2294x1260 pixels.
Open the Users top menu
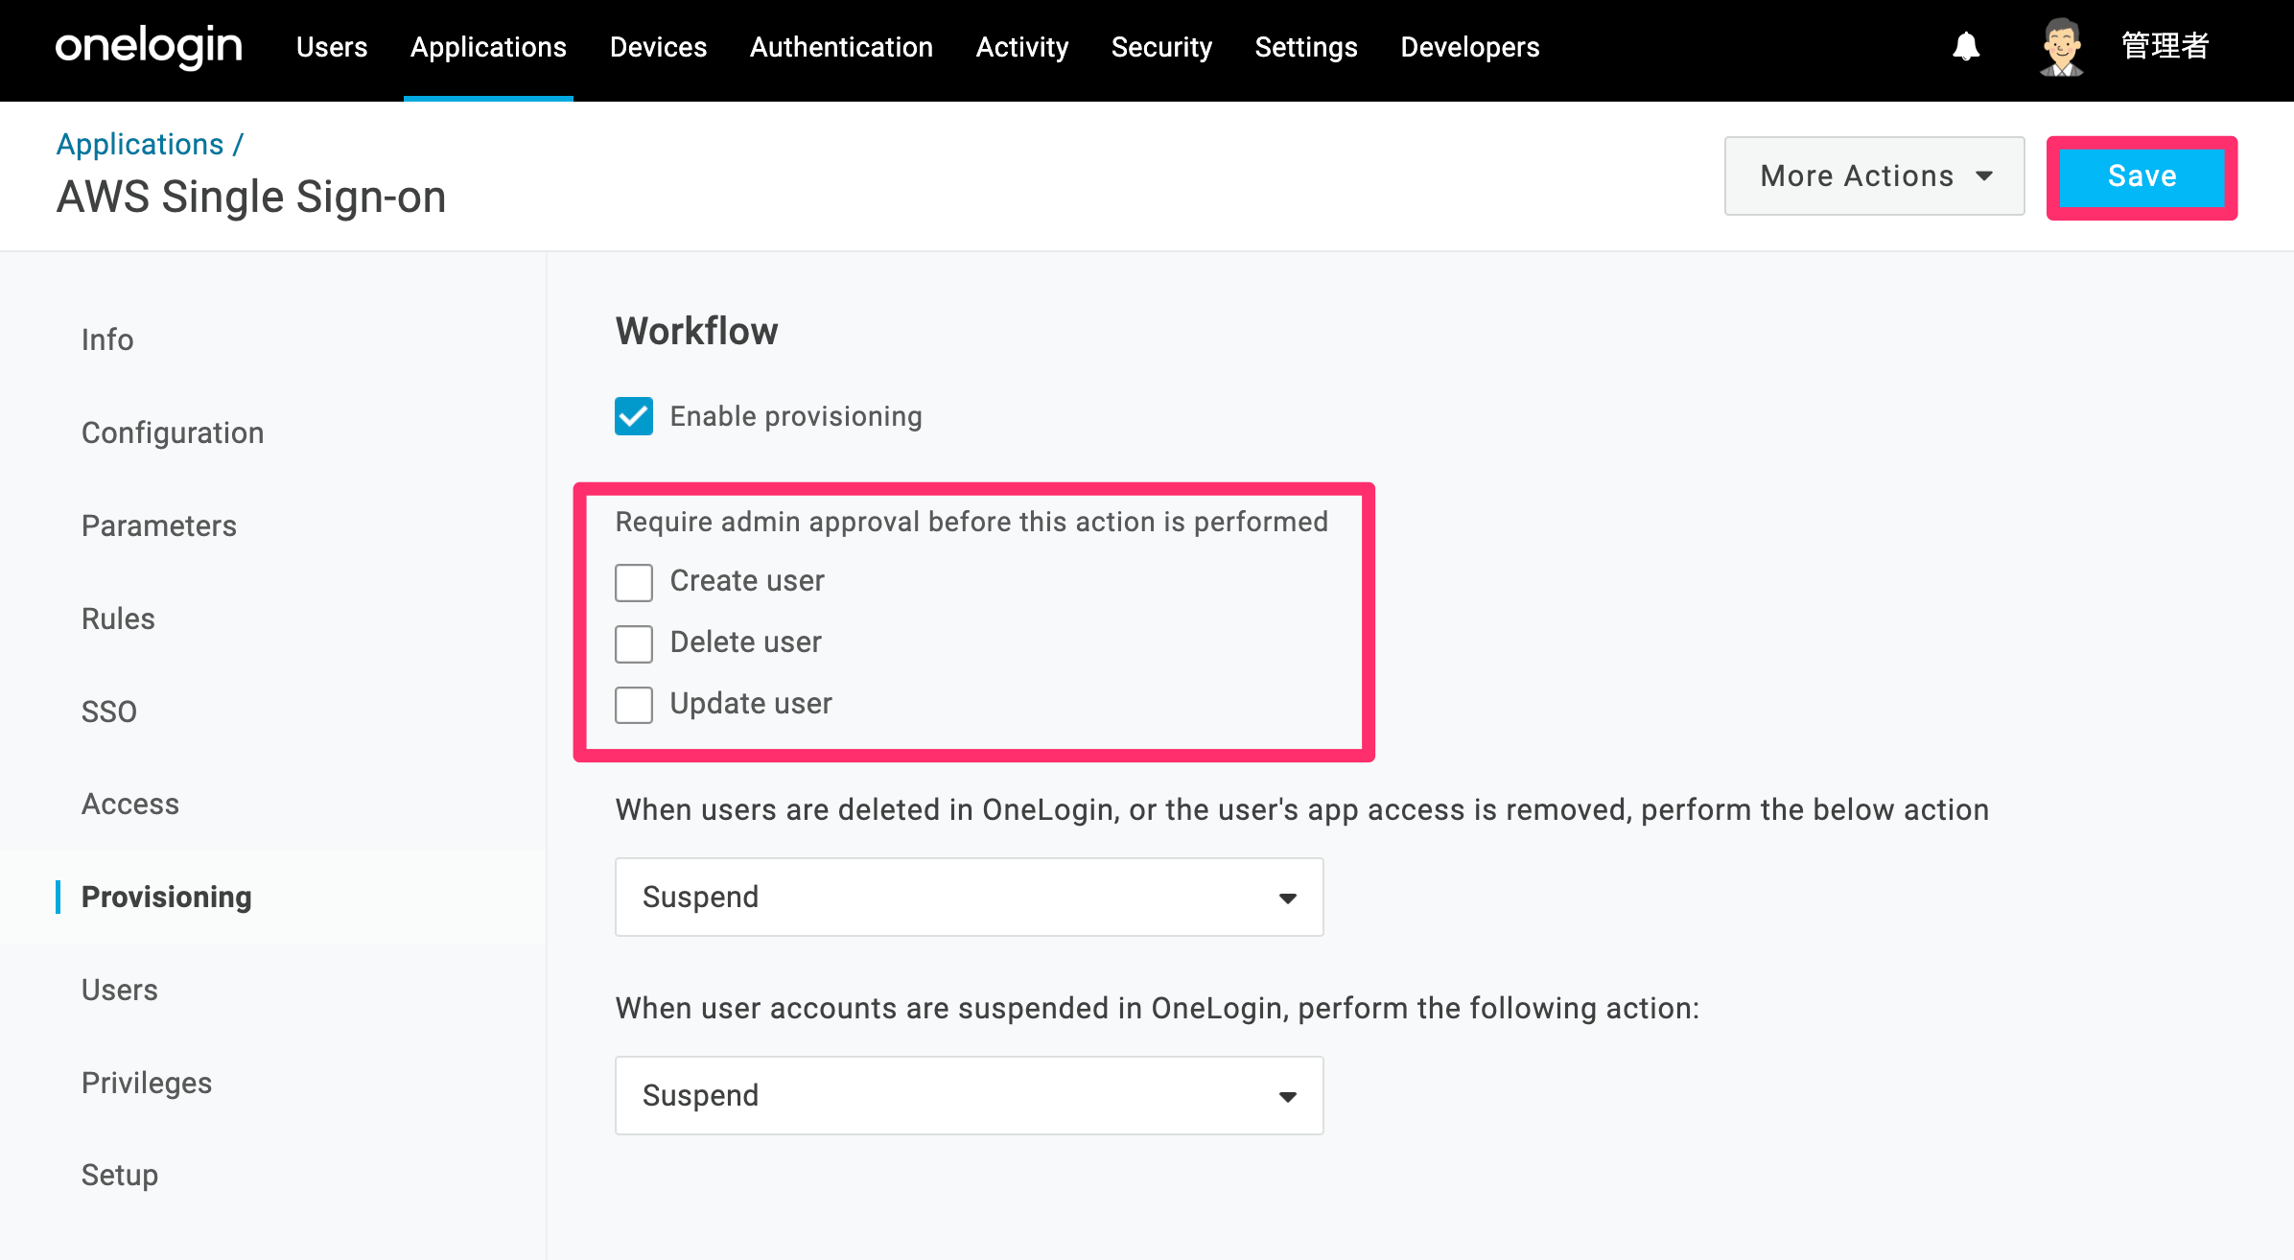(332, 47)
